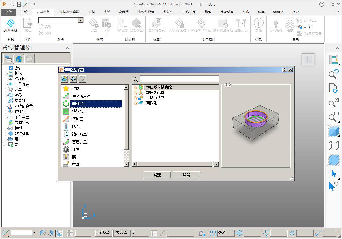Open the globe browser tab in explorer
This screenshot has height=239, width=342.
tap(19, 59)
